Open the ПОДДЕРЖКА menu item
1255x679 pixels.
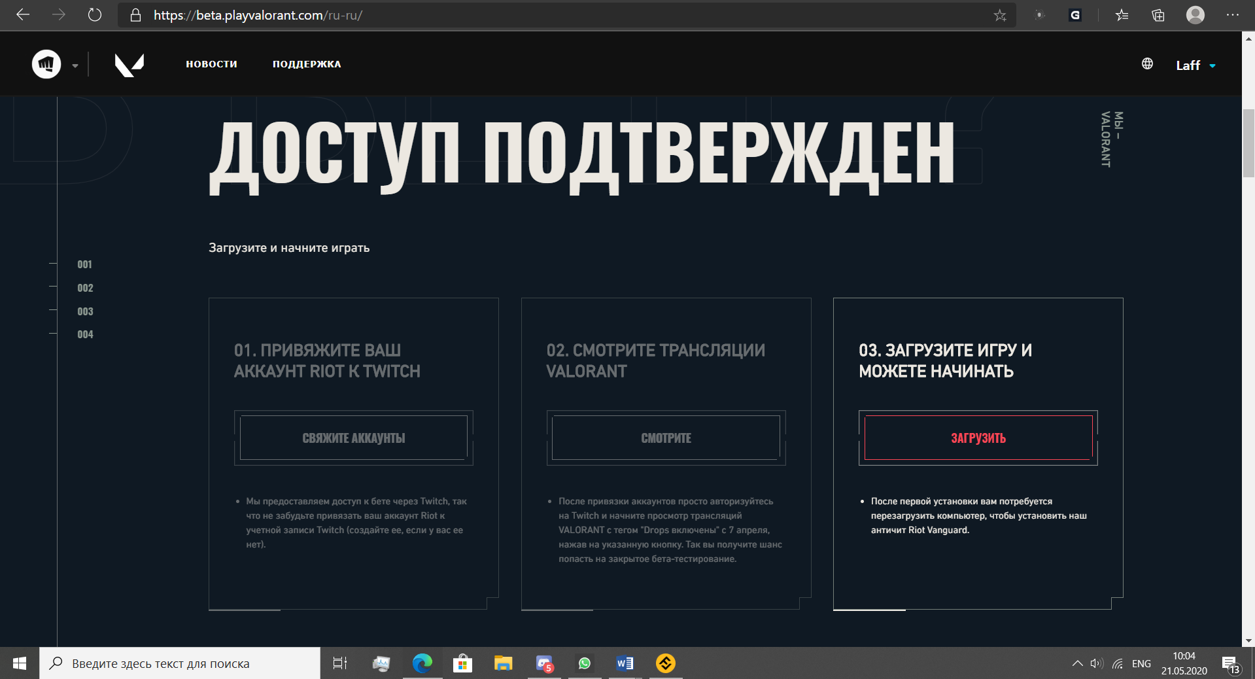tap(307, 64)
